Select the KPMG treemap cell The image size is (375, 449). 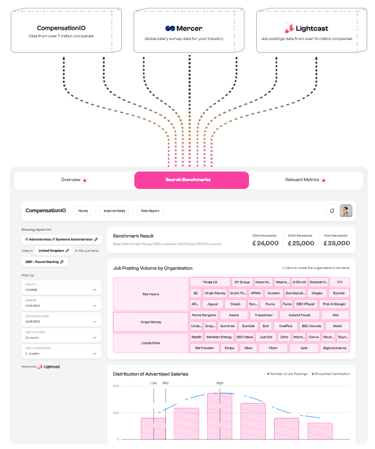256,293
